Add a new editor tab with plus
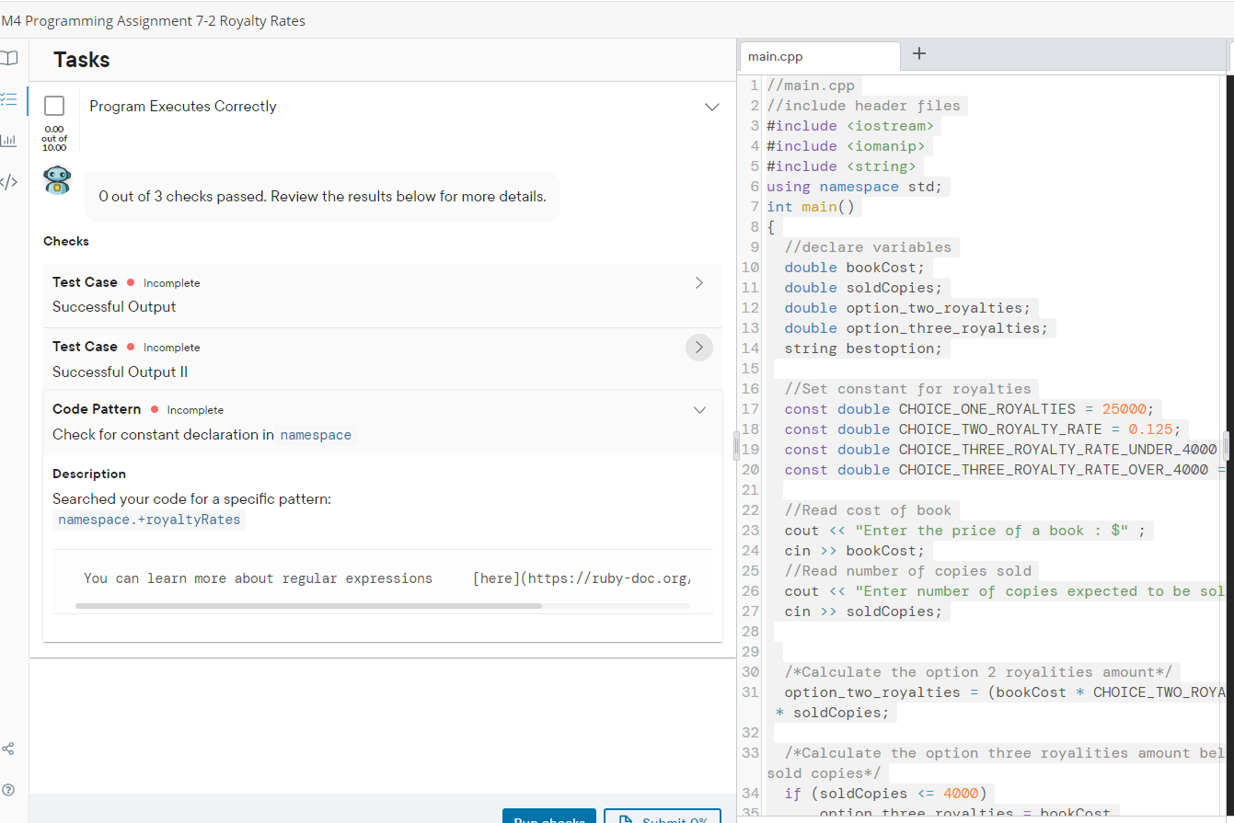Screen dimensions: 1234x823 point(918,54)
